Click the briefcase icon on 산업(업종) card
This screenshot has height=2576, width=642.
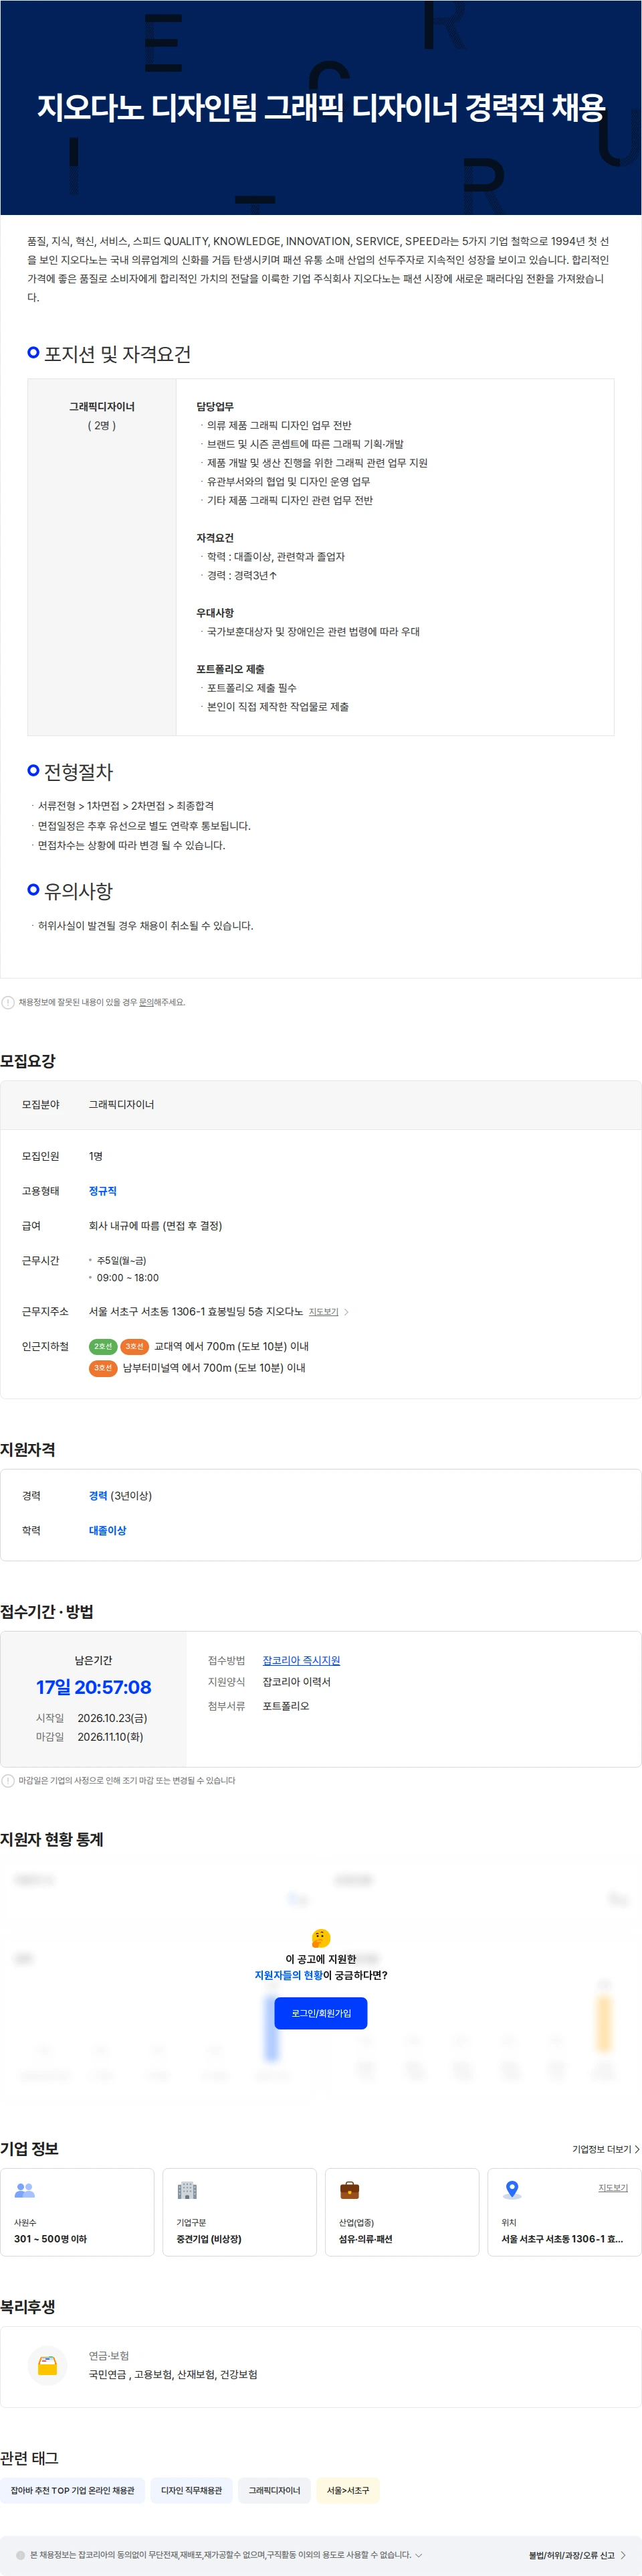[x=350, y=2190]
